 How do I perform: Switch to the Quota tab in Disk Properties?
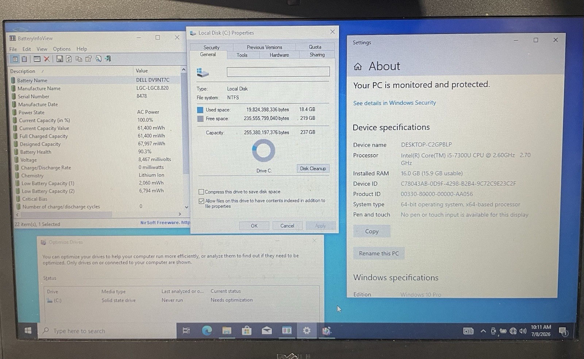tap(315, 47)
